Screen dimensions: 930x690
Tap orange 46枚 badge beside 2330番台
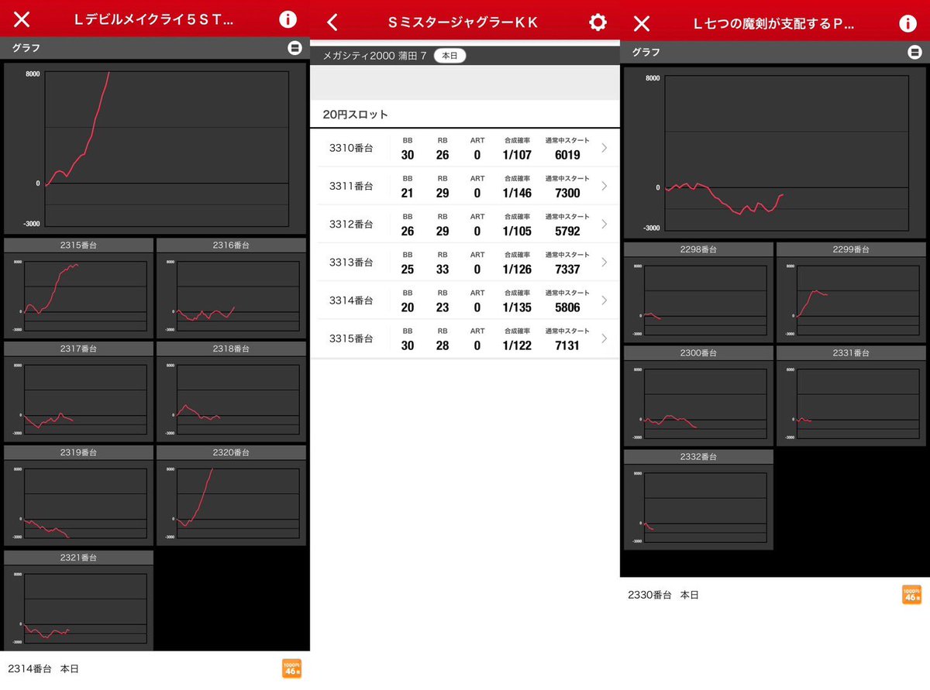911,595
